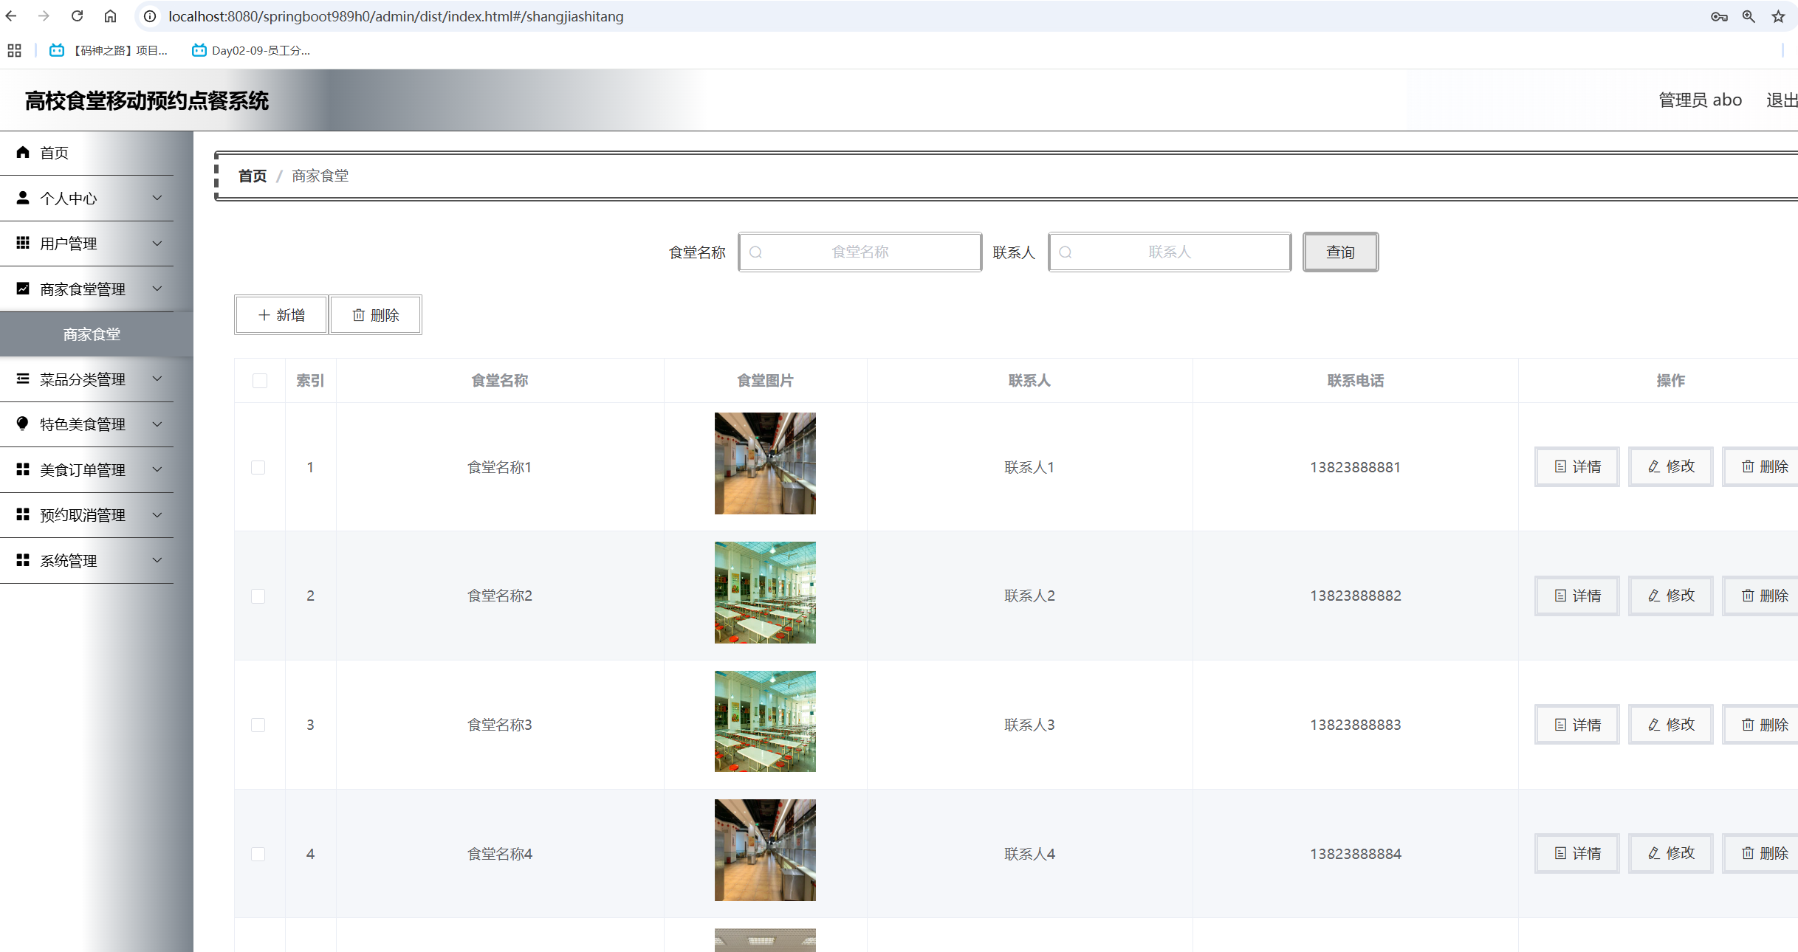Viewport: 1798px width, 952px height.
Task: Open the 菜品分类管理 menu label
Action: coord(83,379)
